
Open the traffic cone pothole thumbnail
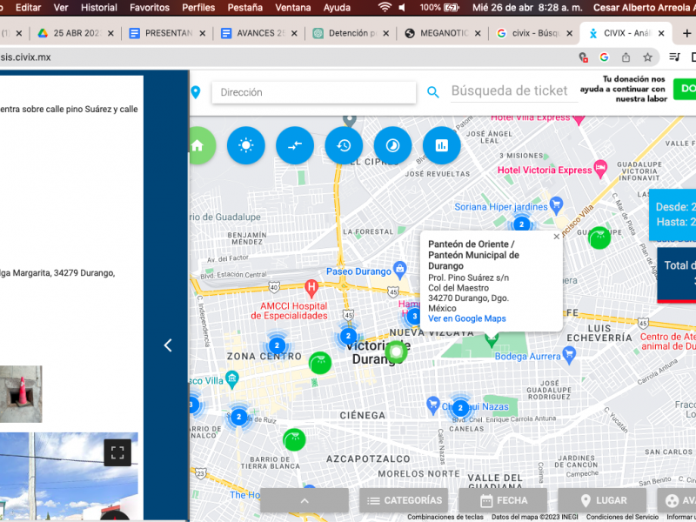(x=21, y=394)
